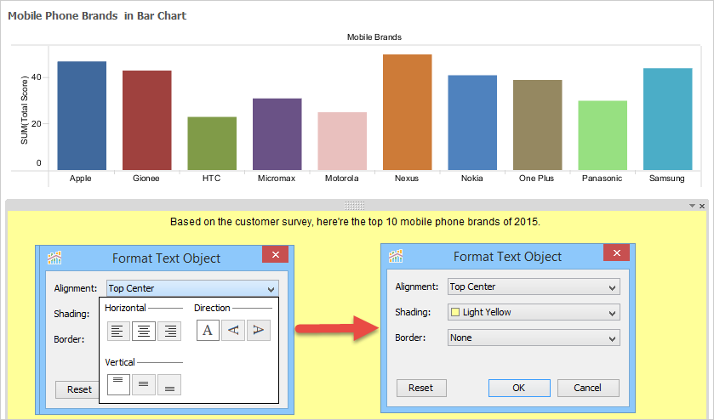Click the Micromax bar in chart

pyautogui.click(x=277, y=134)
